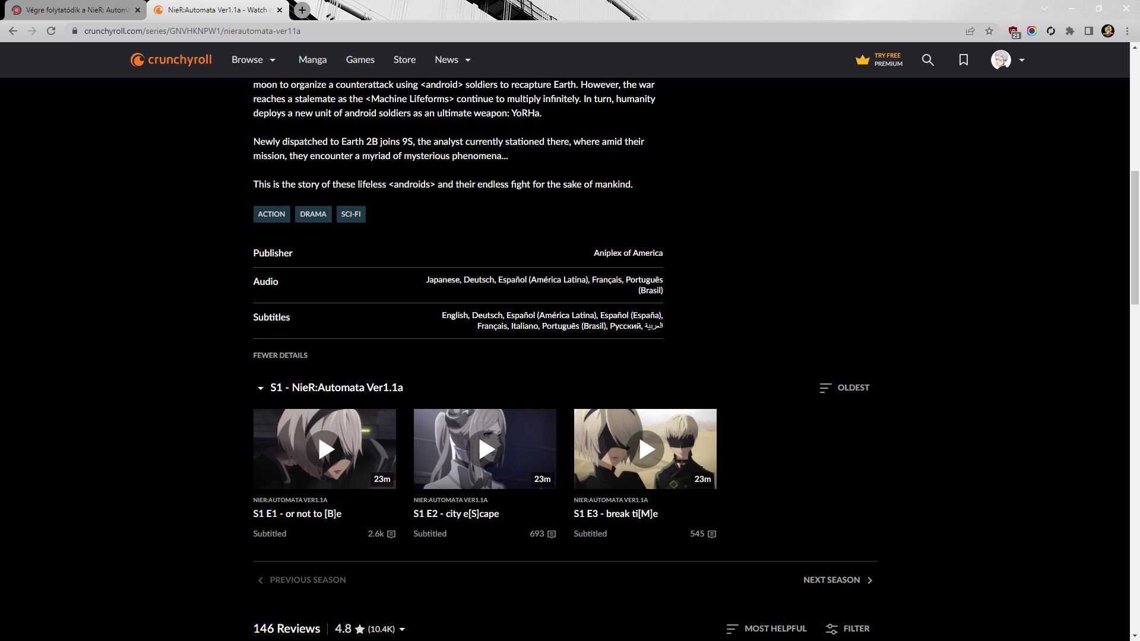
Task: Open comments icon for episode E1
Action: [391, 534]
